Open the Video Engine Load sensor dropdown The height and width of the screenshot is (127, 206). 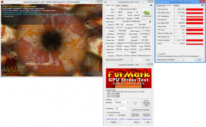click(175, 37)
